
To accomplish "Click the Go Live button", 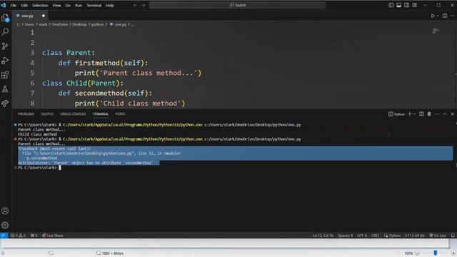I will (x=438, y=236).
